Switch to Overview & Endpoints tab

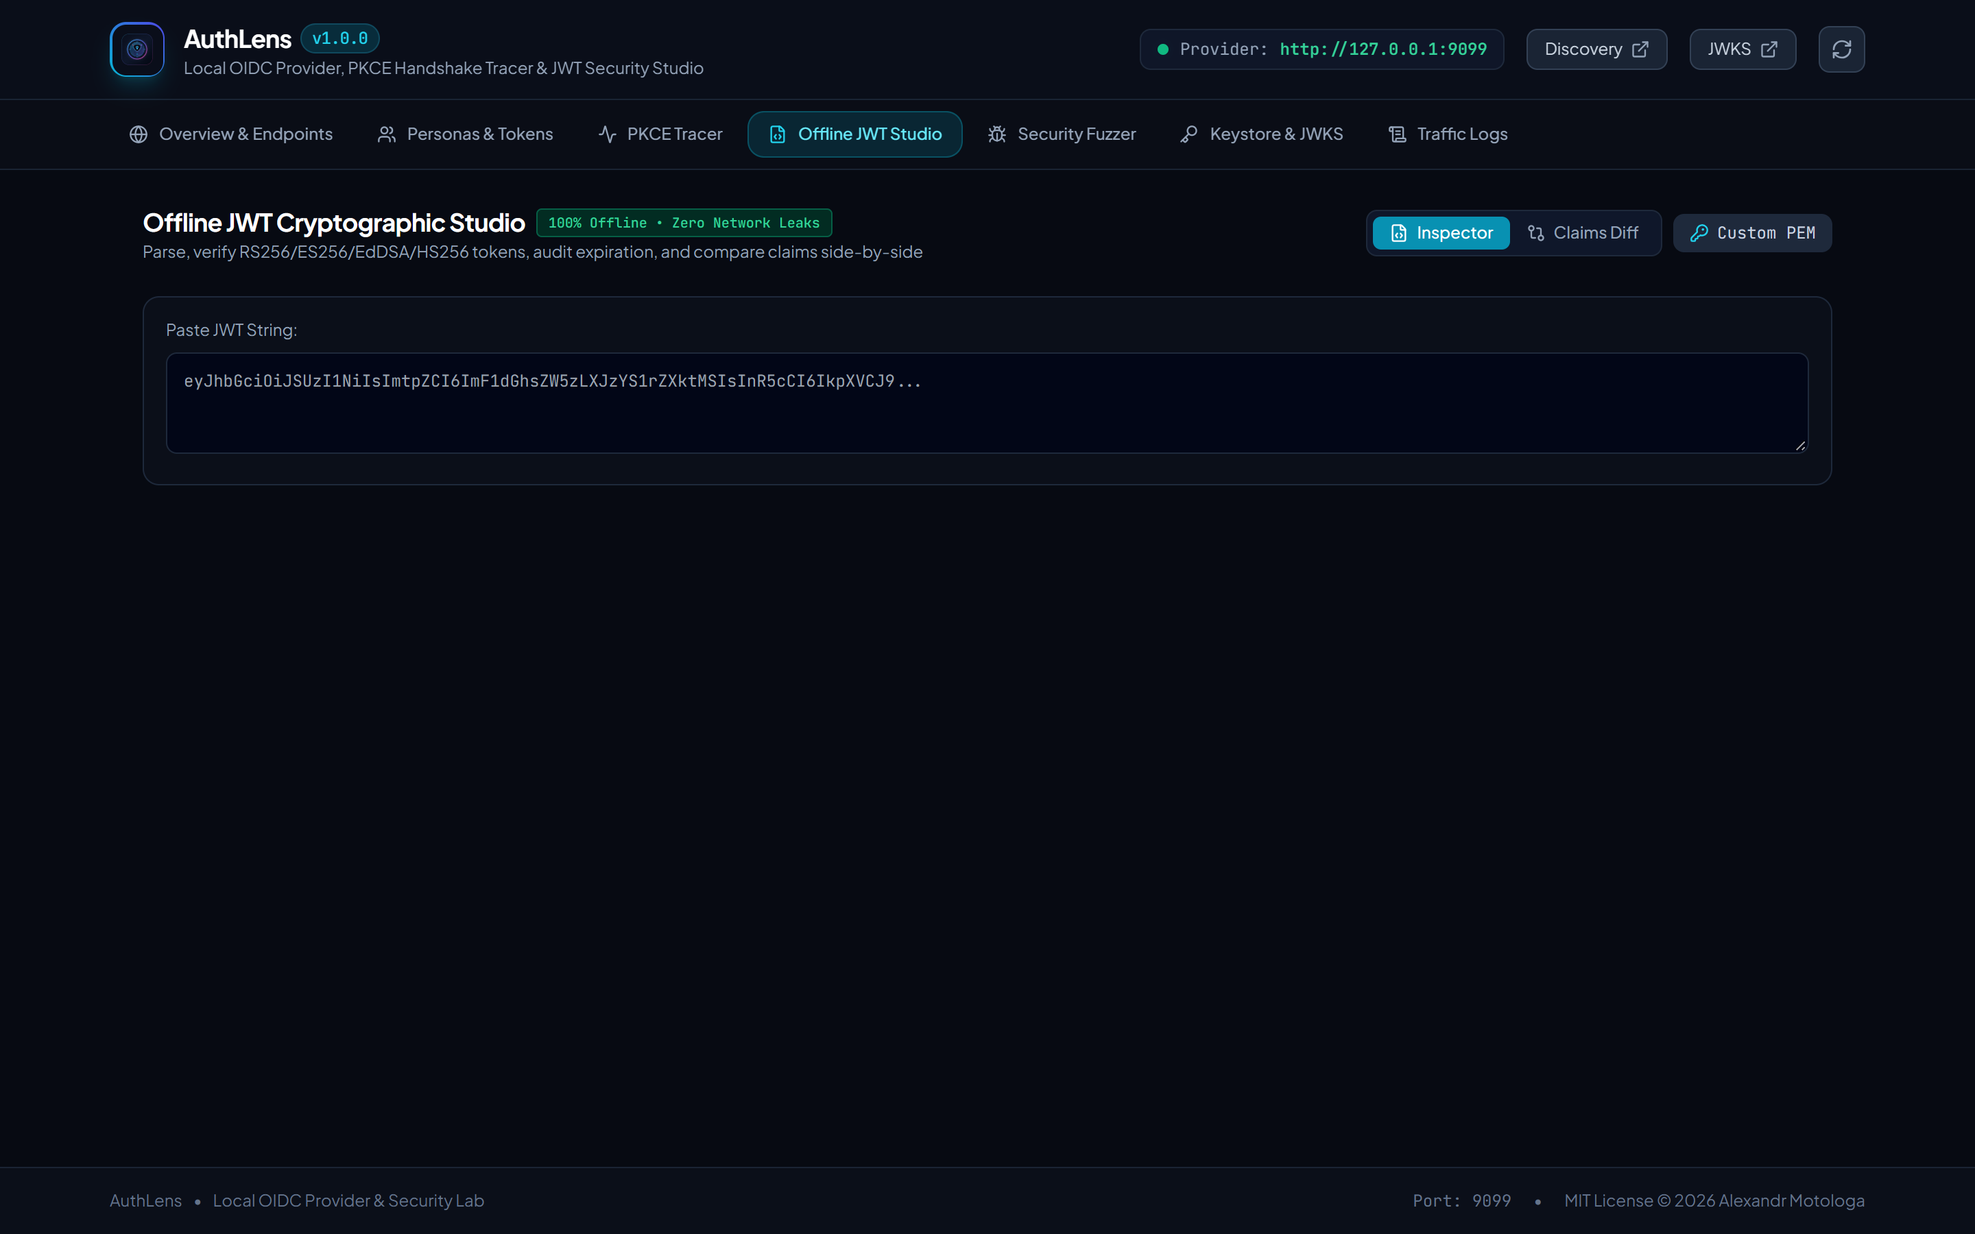(x=231, y=134)
